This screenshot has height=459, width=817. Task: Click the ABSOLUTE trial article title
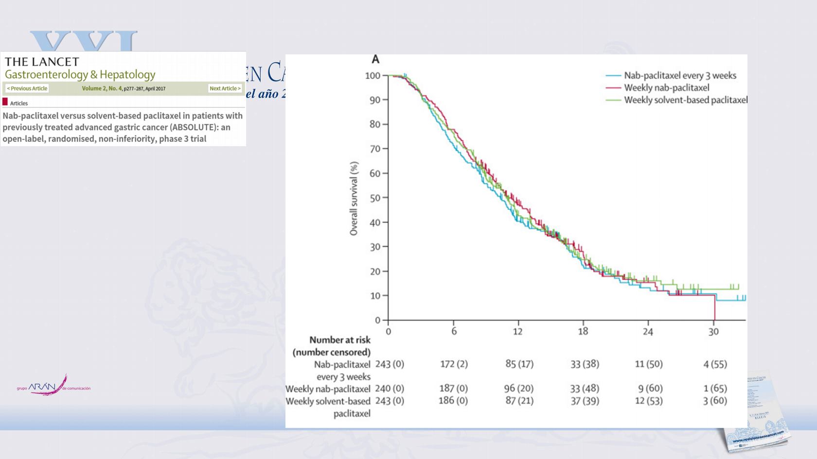pos(123,127)
